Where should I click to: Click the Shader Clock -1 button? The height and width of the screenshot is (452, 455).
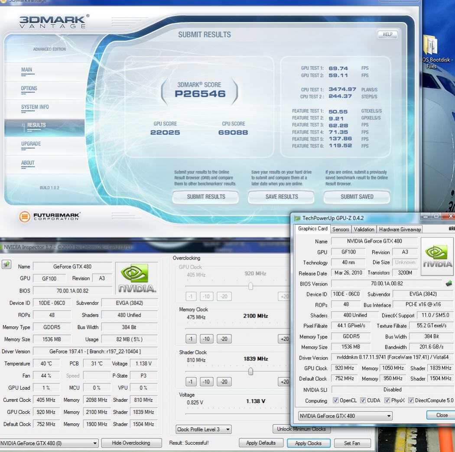click(191, 382)
